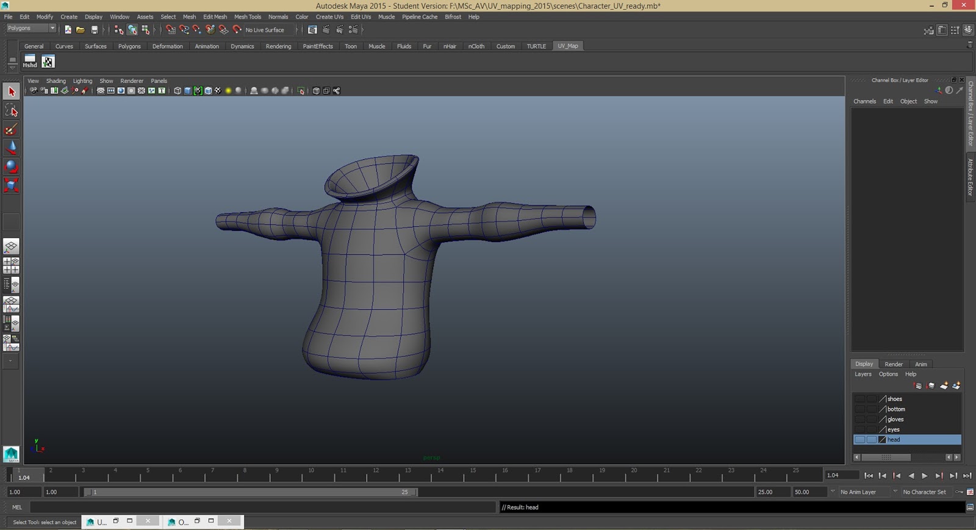Open the Shading viewport panel menu
976x530 pixels.
(x=56, y=81)
